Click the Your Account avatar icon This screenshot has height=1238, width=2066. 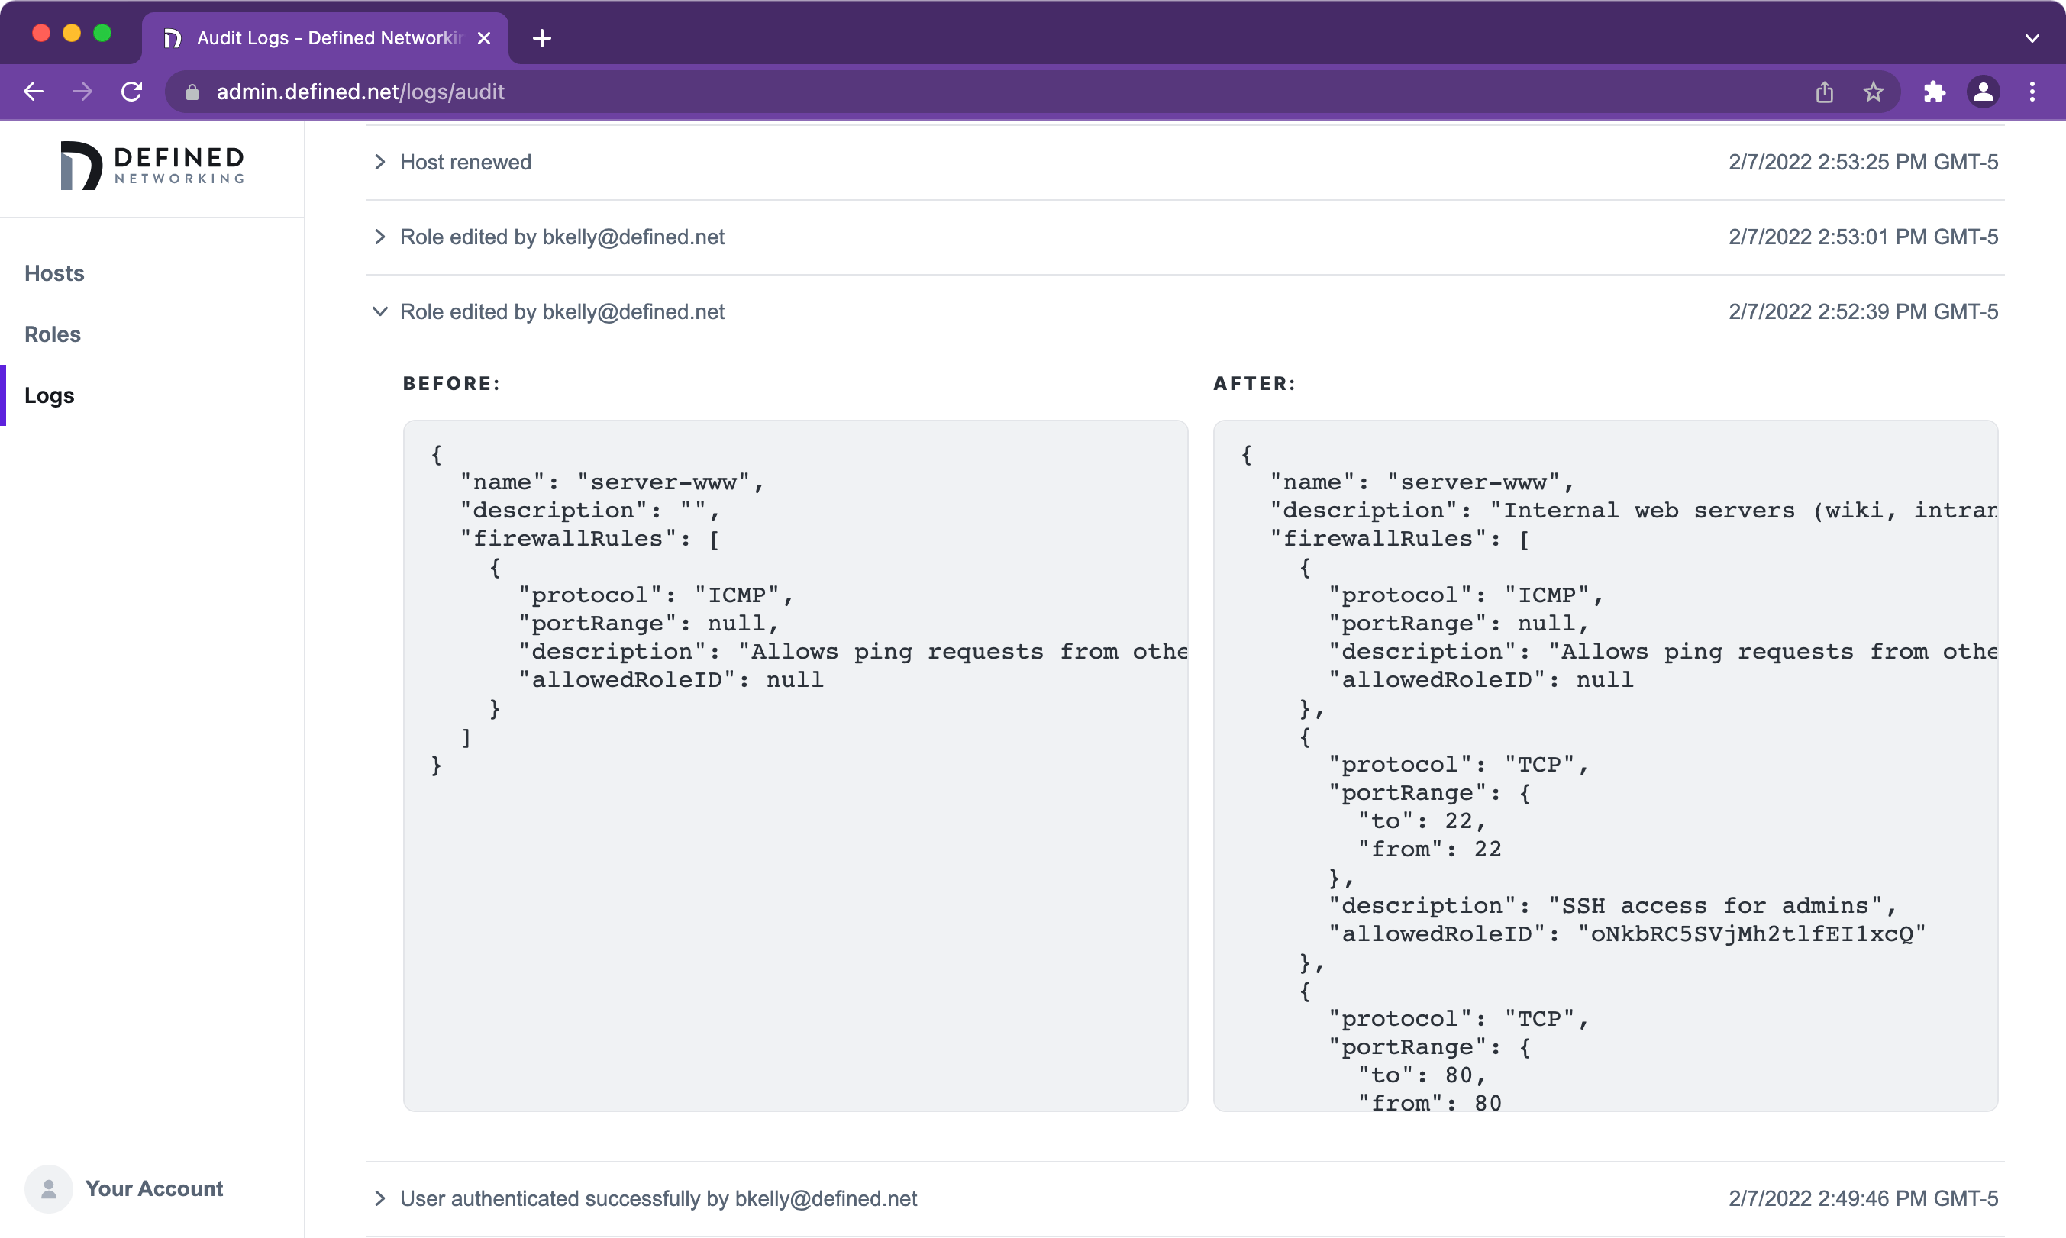(x=48, y=1189)
